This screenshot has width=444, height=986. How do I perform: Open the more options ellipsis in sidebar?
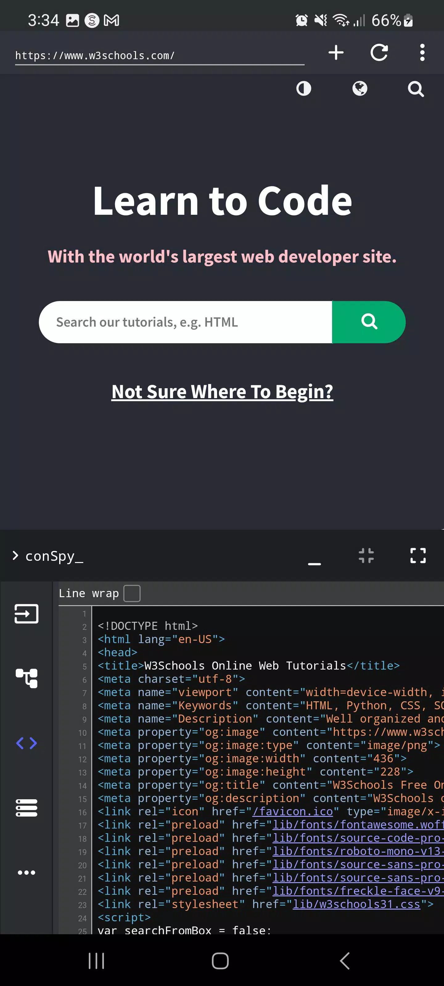[x=27, y=872]
